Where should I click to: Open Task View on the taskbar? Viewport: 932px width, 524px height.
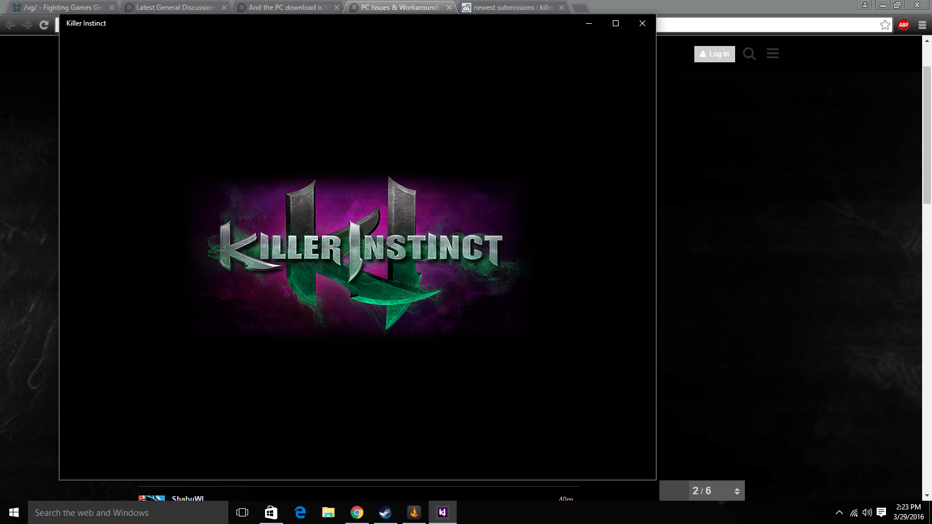[x=242, y=512]
